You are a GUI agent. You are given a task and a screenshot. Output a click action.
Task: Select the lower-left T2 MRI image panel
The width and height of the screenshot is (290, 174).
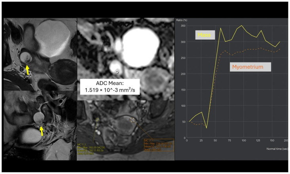pos(40,125)
